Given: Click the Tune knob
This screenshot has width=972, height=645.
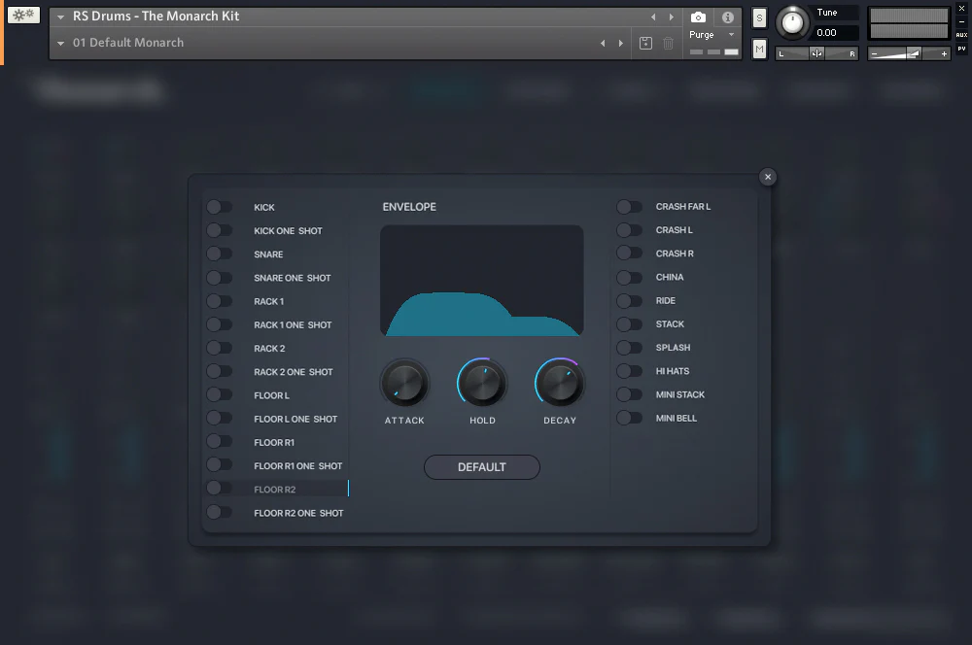Looking at the screenshot, I should pyautogui.click(x=792, y=23).
